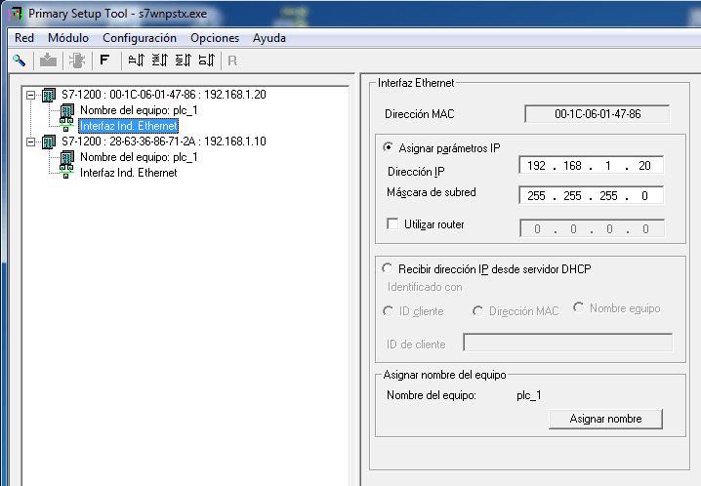701x486 pixels.
Task: Click S7-1200 device icon for 192.168.1.20
Action: coord(49,95)
